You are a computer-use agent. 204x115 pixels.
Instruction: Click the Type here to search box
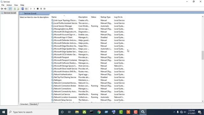(33, 112)
